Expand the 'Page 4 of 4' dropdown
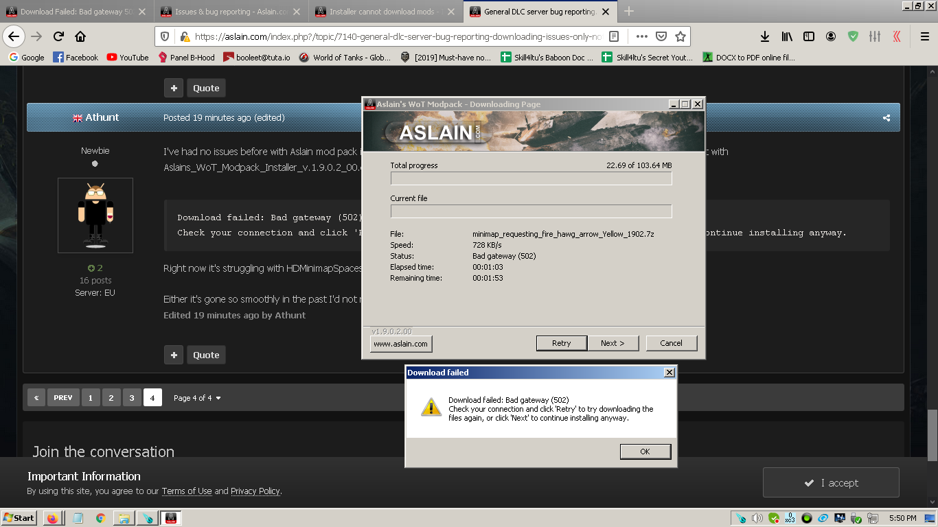 [x=197, y=398]
